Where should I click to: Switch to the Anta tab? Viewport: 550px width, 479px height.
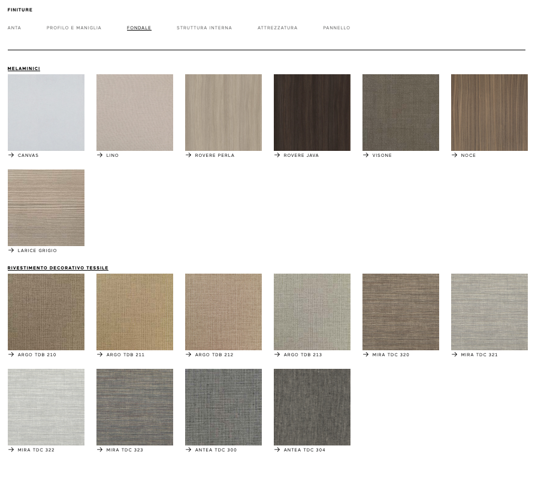(14, 28)
